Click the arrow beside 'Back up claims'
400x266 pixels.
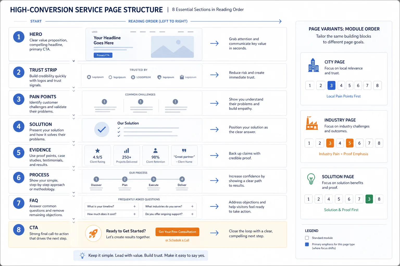pyautogui.click(x=214, y=156)
